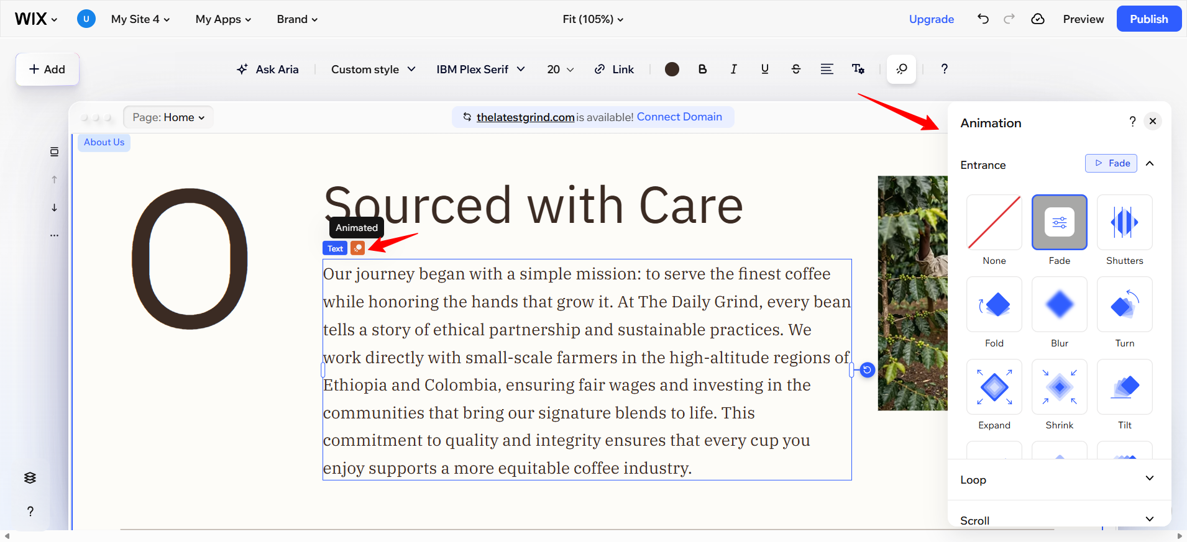Open the text color swatch
Image resolution: width=1187 pixels, height=542 pixels.
672,69
